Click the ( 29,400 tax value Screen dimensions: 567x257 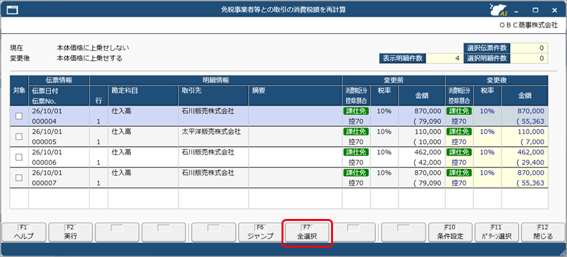[x=530, y=163]
